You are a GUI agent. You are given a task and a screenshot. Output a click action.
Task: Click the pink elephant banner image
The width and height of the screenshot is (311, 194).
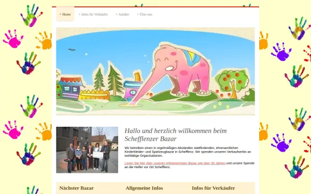click(155, 71)
